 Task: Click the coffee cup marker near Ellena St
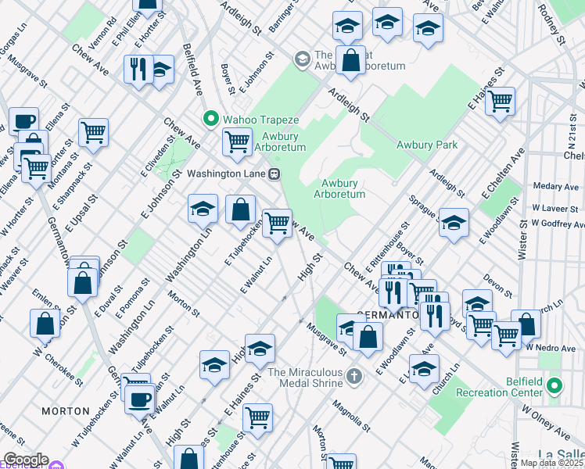pos(24,121)
